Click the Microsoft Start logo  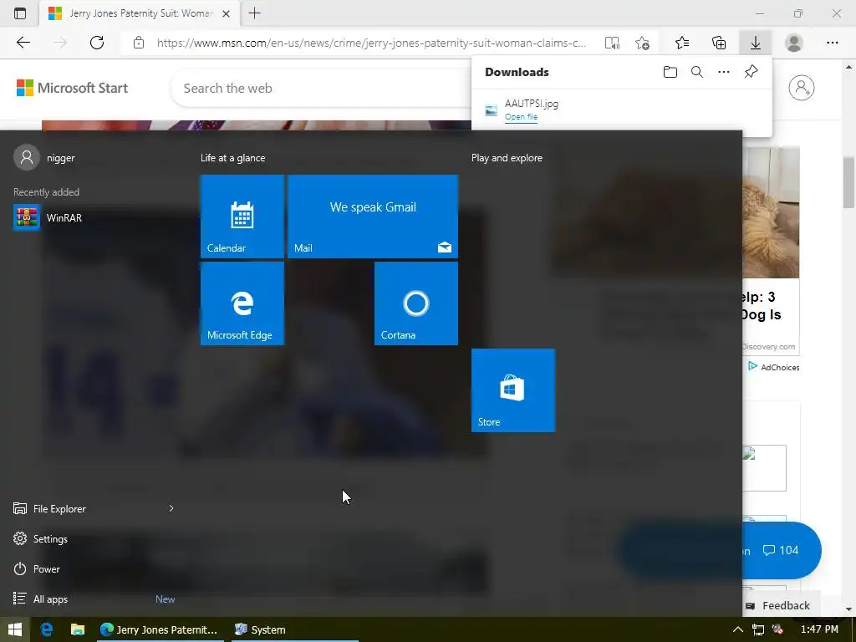pyautogui.click(x=72, y=88)
